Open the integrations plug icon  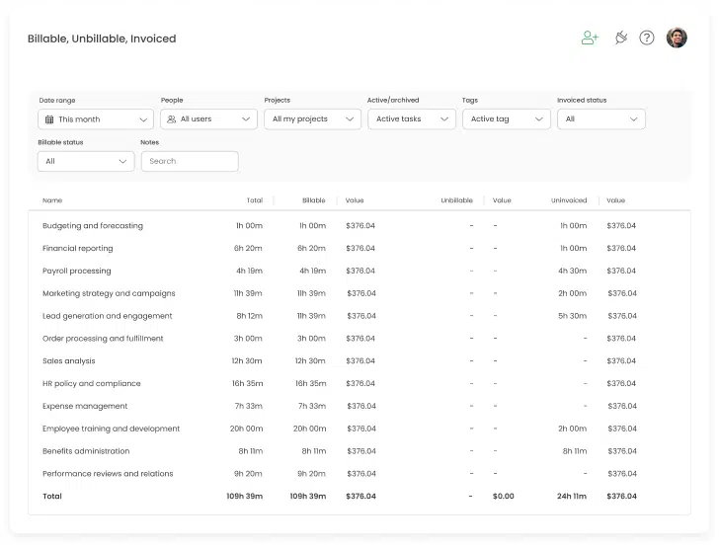pyautogui.click(x=620, y=38)
